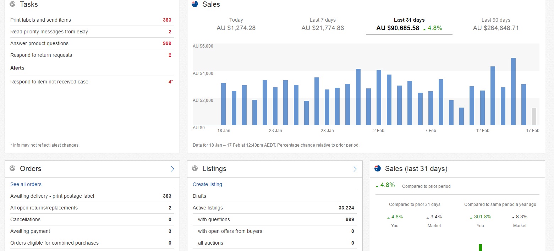Open Print labels and send items task

tap(40, 20)
